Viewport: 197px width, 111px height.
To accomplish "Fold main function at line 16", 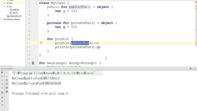I will tap(38, 63).
